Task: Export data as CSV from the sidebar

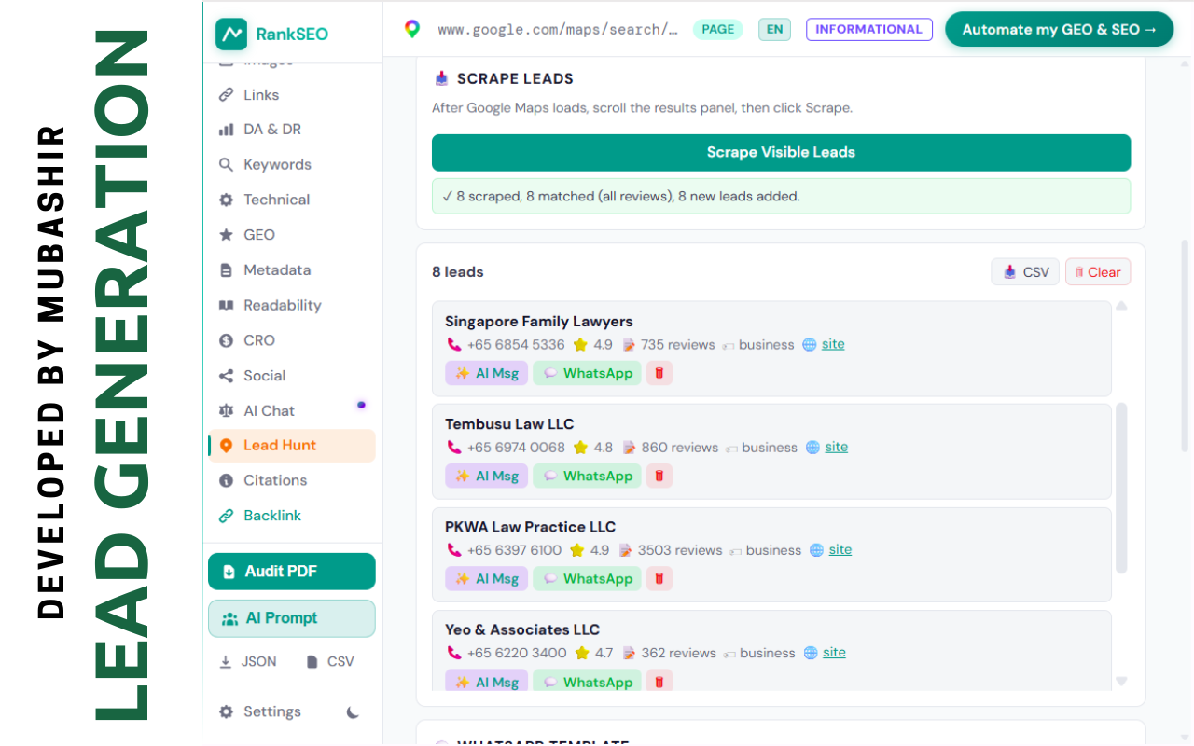Action: pos(330,662)
